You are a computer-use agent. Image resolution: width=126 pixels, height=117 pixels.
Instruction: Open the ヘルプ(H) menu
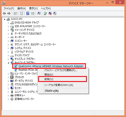point(46,8)
